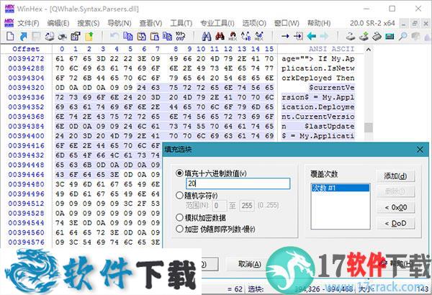This screenshot has height=295, width=432.
Task: Click the range start field showing 0
Action: coord(220,206)
